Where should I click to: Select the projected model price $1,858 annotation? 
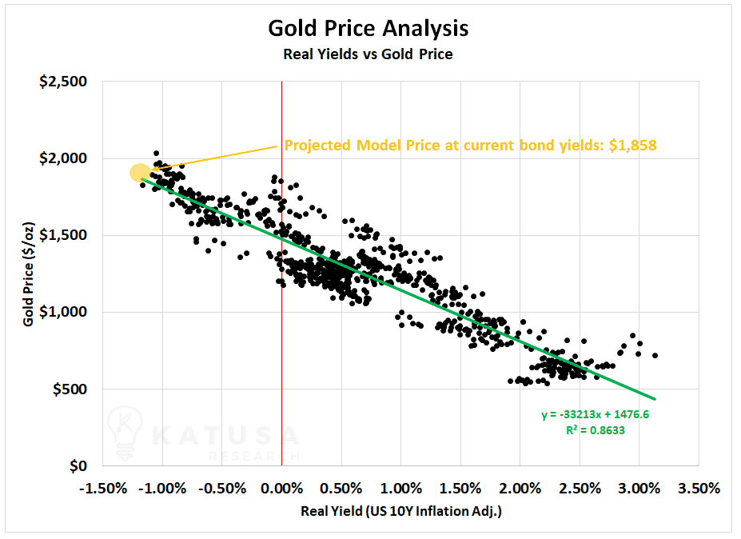pyautogui.click(x=470, y=146)
